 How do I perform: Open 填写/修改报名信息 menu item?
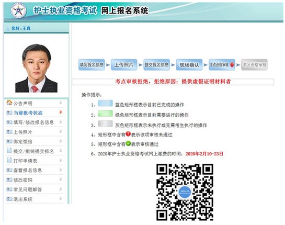coord(33,122)
